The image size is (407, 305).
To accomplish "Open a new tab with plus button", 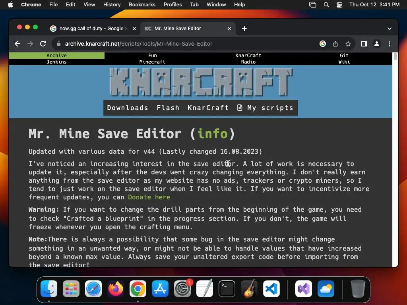I will point(244,29).
